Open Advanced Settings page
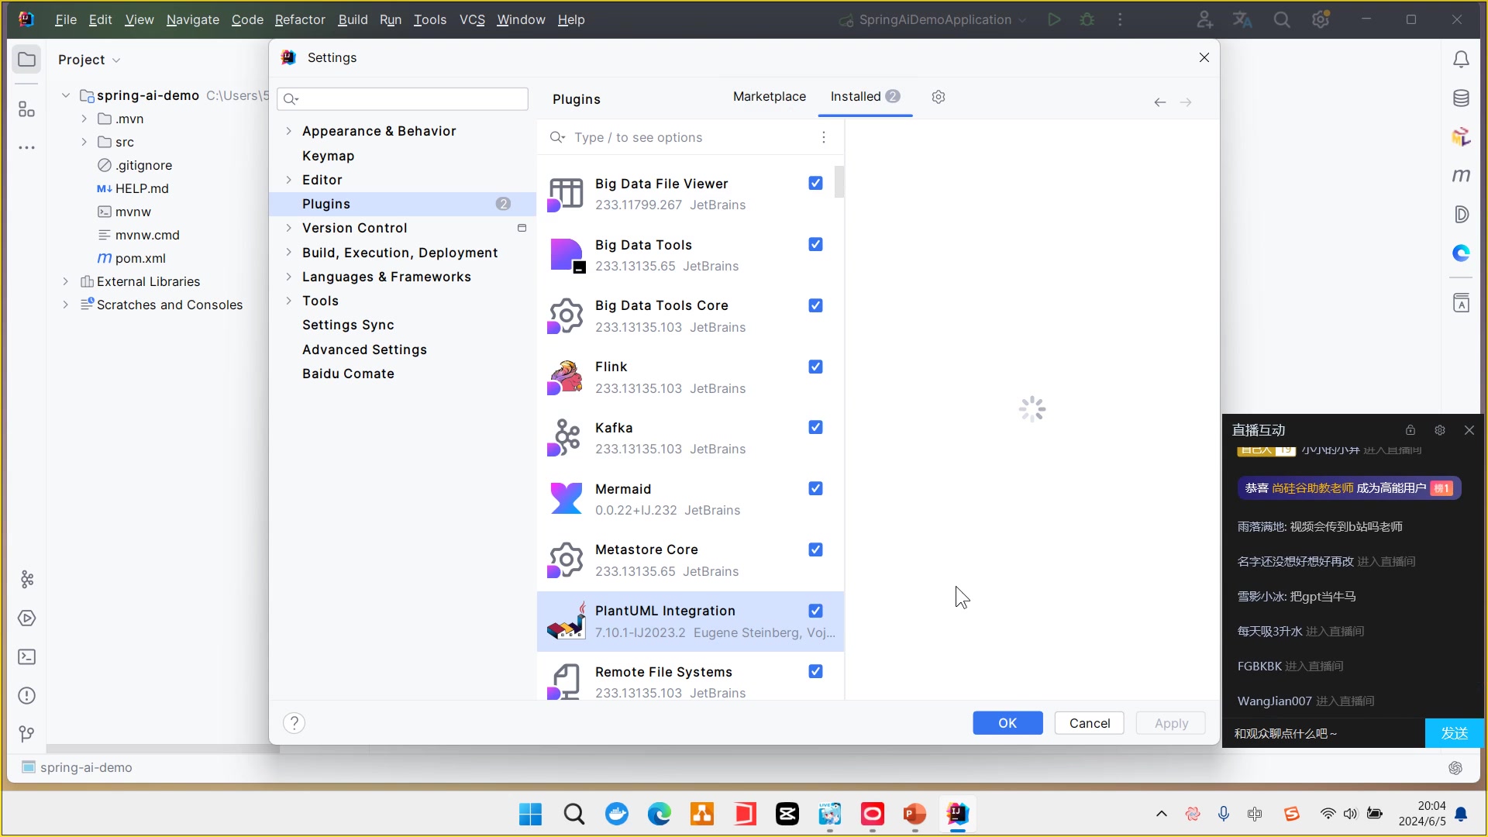 [x=364, y=350]
